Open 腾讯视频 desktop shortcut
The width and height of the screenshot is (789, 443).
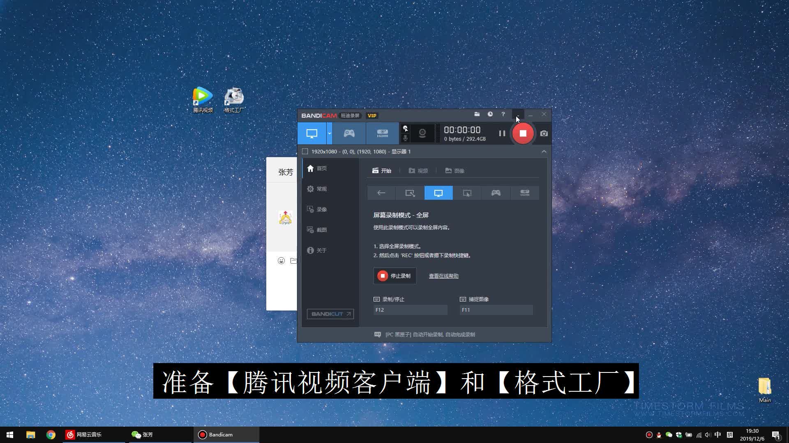click(203, 100)
